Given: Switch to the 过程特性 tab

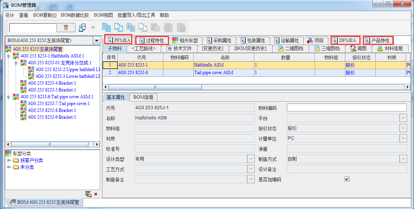Looking at the screenshot, I should 152,40.
